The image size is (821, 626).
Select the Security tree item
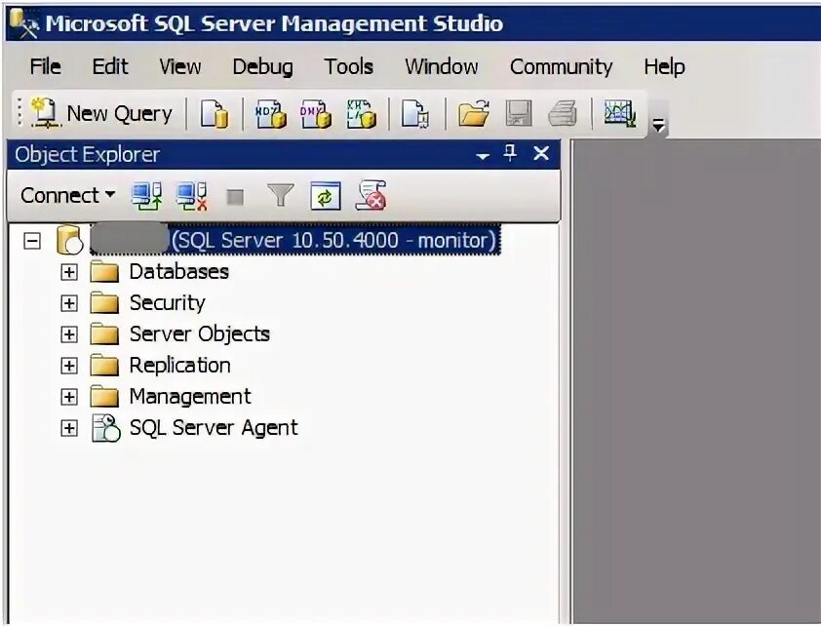click(167, 303)
